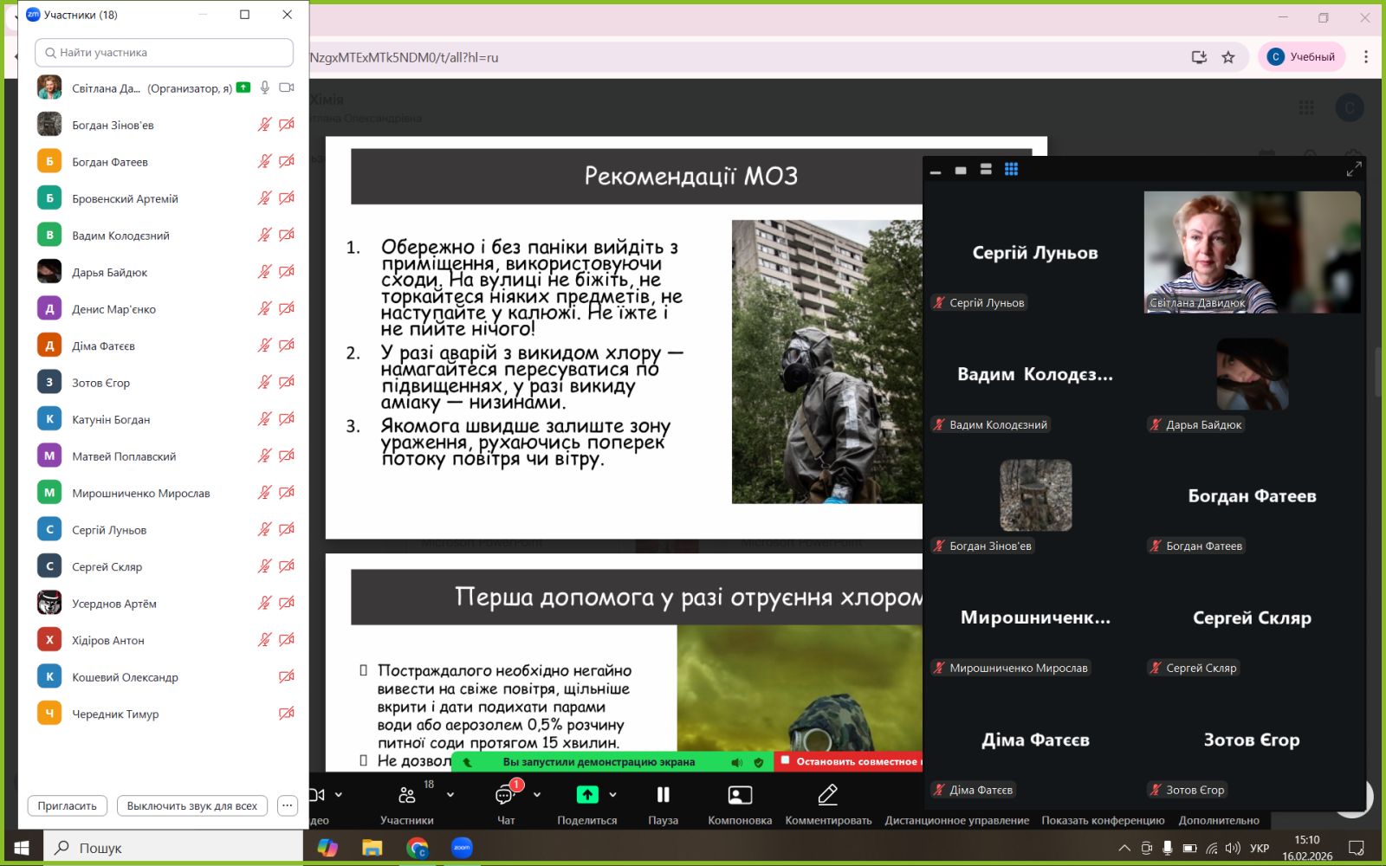Open the Компоновка layout icon
This screenshot has height=866, width=1386.
click(x=740, y=794)
